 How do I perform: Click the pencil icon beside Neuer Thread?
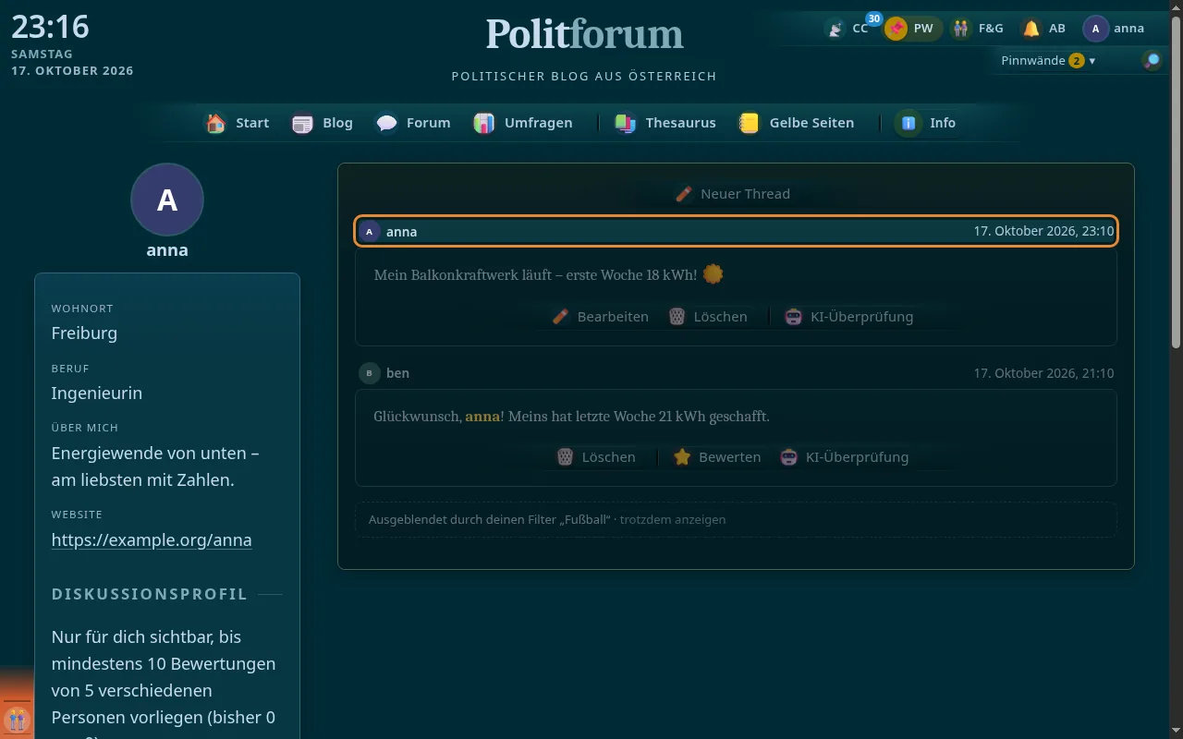click(x=684, y=194)
